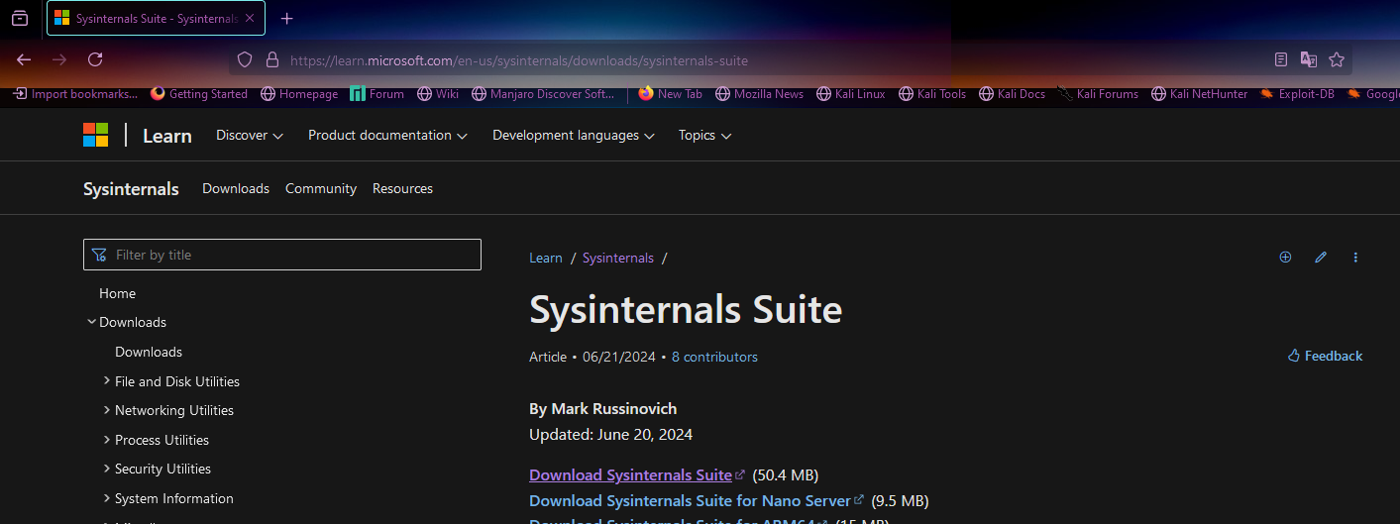Click the Filter by title field
The width and height of the screenshot is (1400, 524).
pyautogui.click(x=282, y=255)
